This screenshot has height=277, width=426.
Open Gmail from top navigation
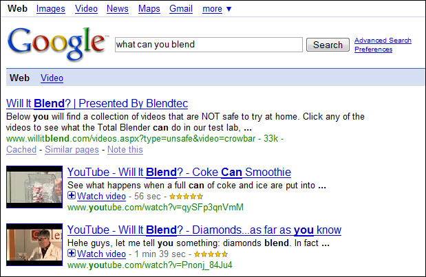(x=181, y=9)
